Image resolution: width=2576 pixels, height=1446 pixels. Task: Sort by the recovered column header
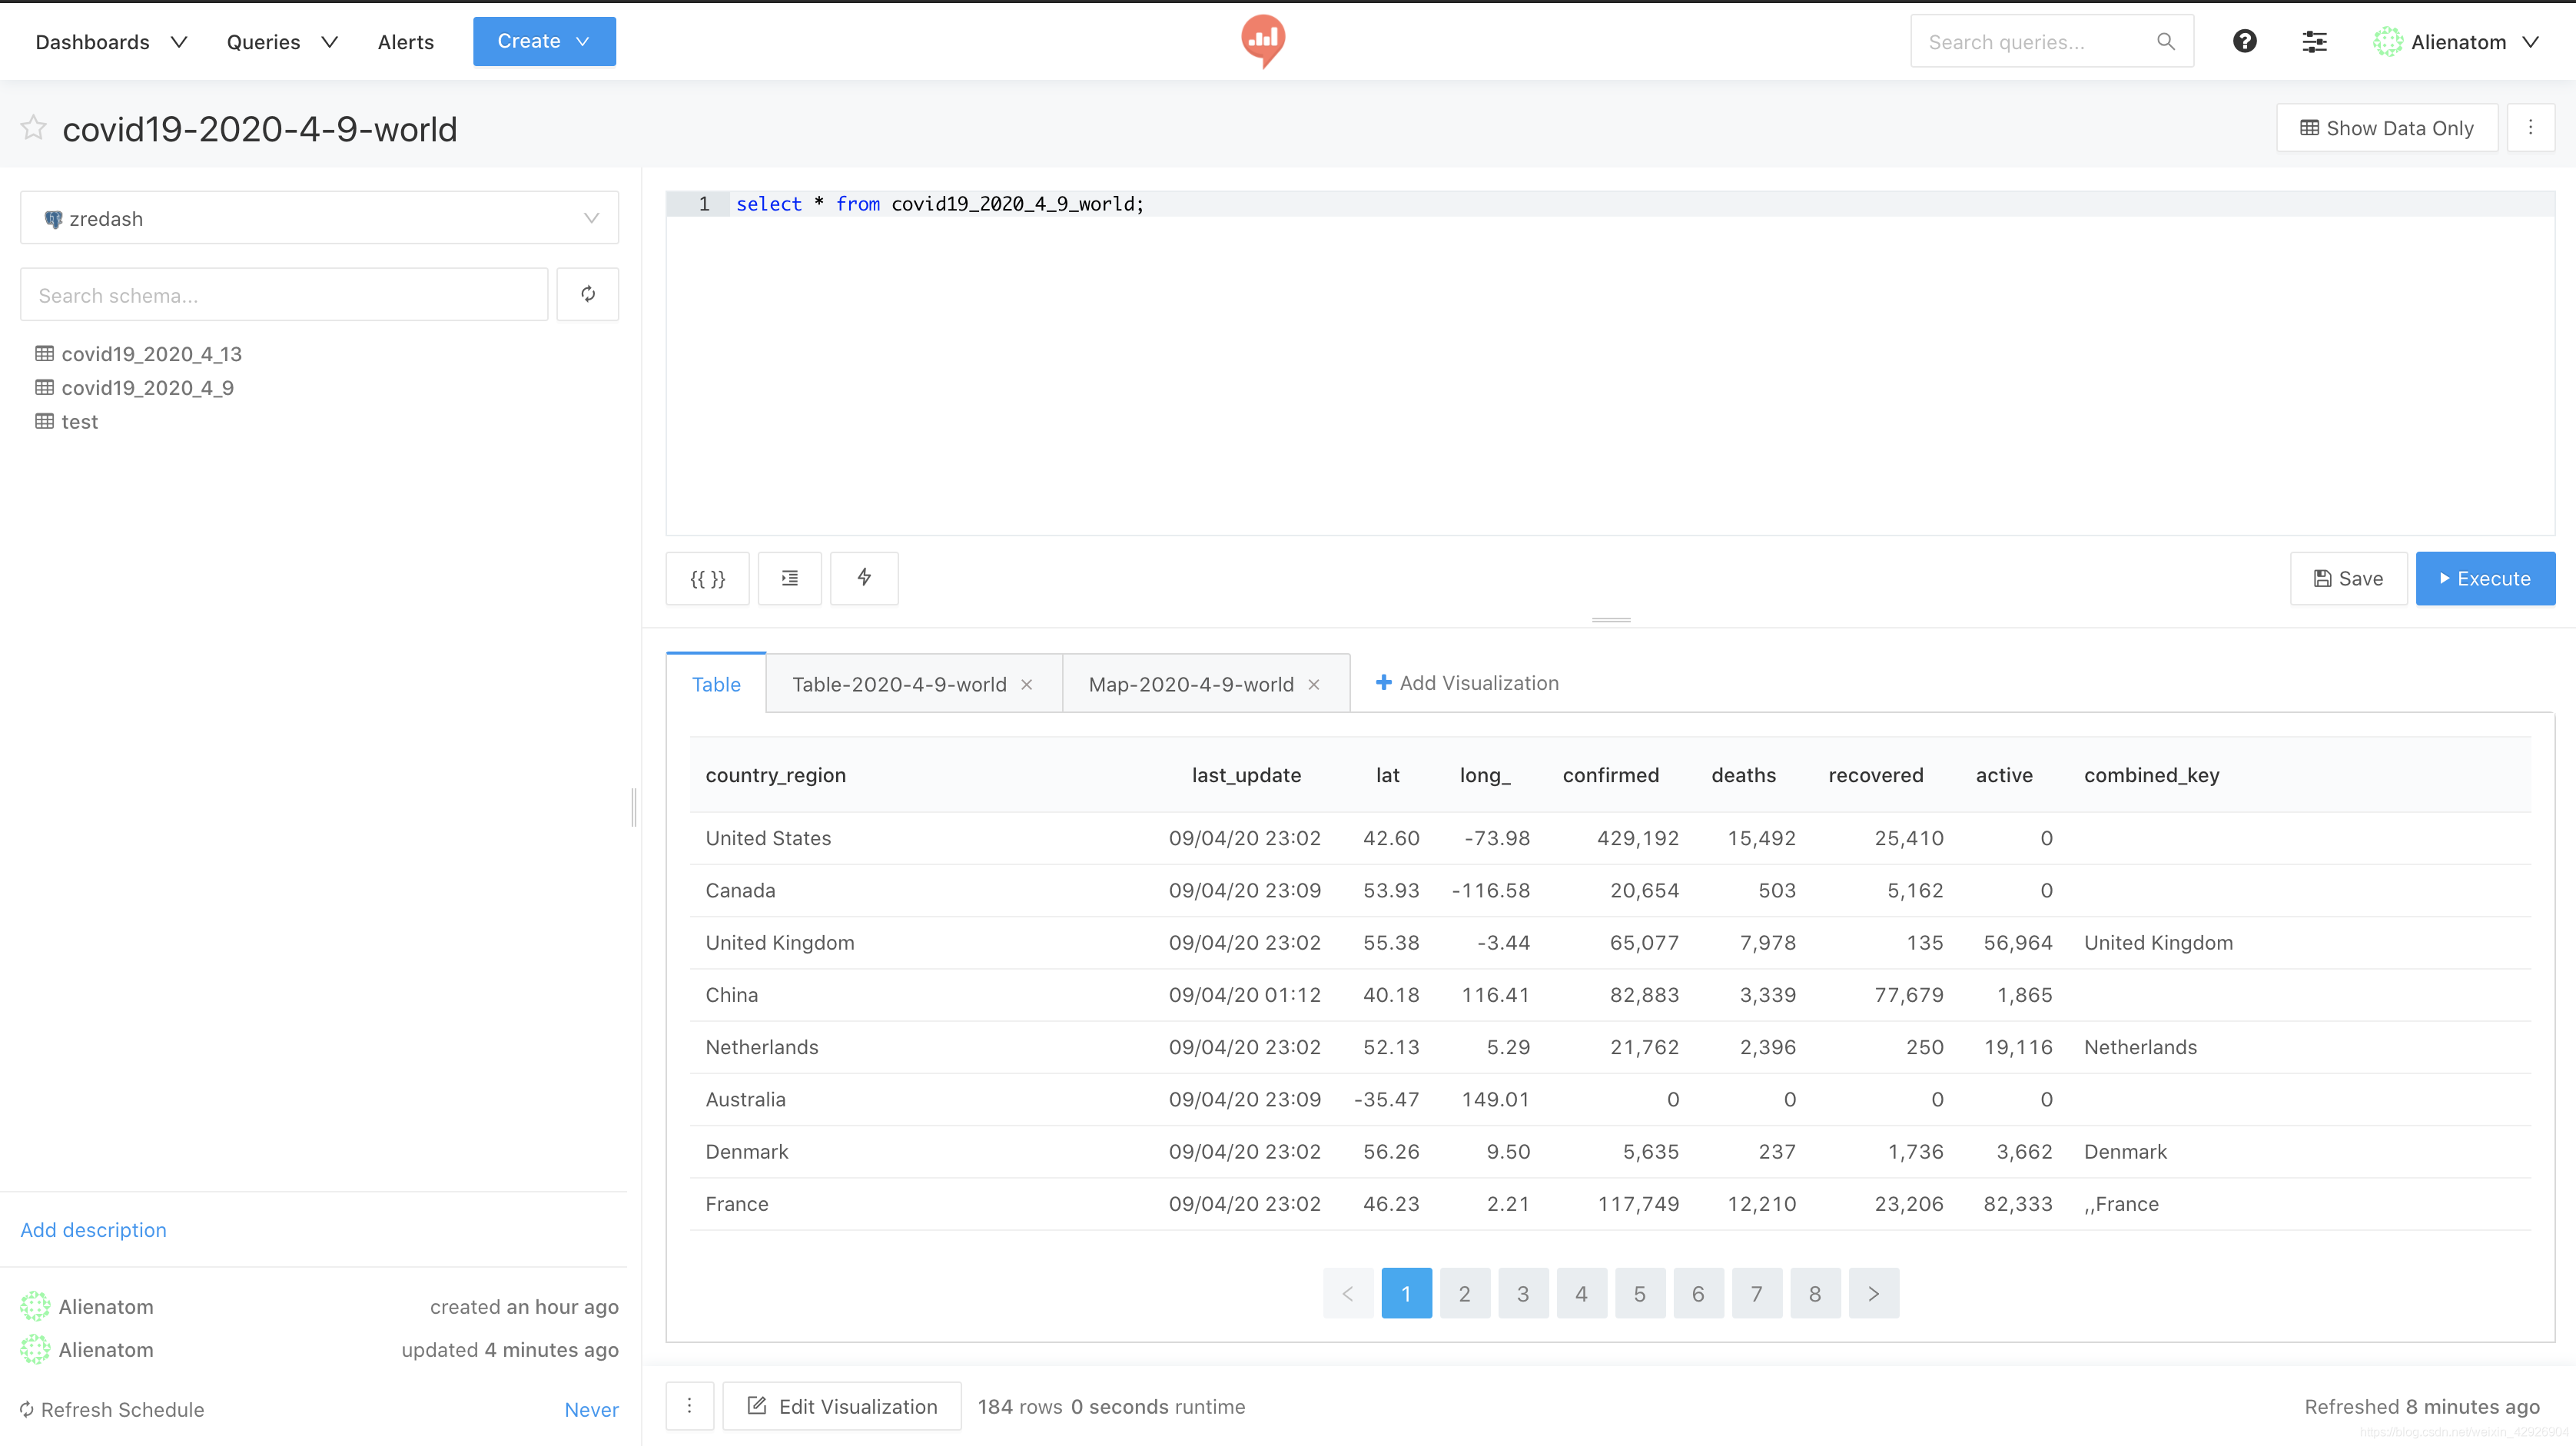click(x=1875, y=775)
